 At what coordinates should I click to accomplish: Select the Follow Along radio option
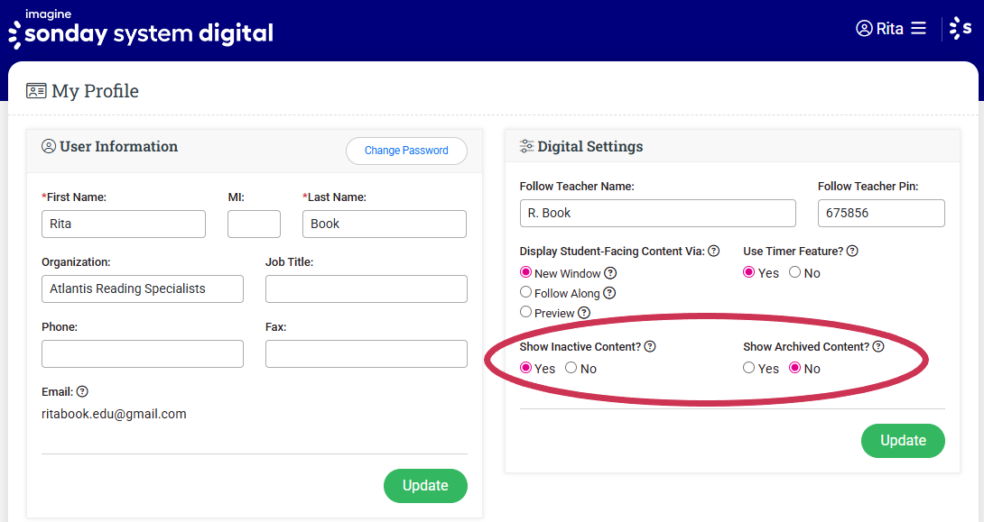click(525, 293)
